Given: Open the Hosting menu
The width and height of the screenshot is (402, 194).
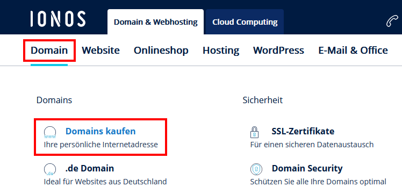Looking at the screenshot, I should 221,50.
